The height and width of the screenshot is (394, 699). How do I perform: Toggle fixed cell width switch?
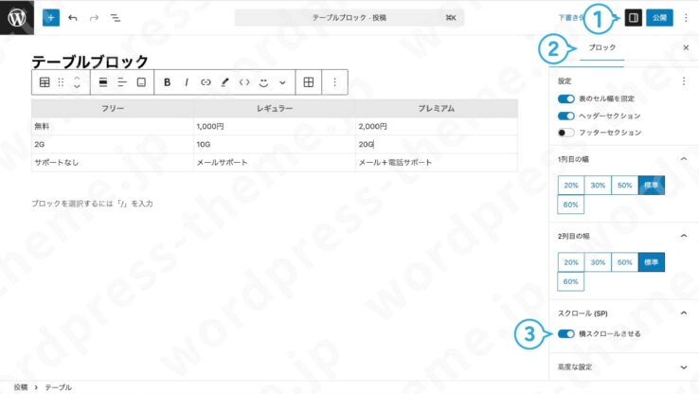click(x=566, y=98)
